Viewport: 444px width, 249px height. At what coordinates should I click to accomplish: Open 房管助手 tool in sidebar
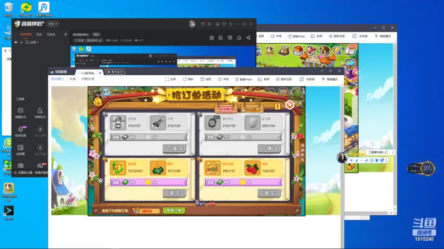40,113
